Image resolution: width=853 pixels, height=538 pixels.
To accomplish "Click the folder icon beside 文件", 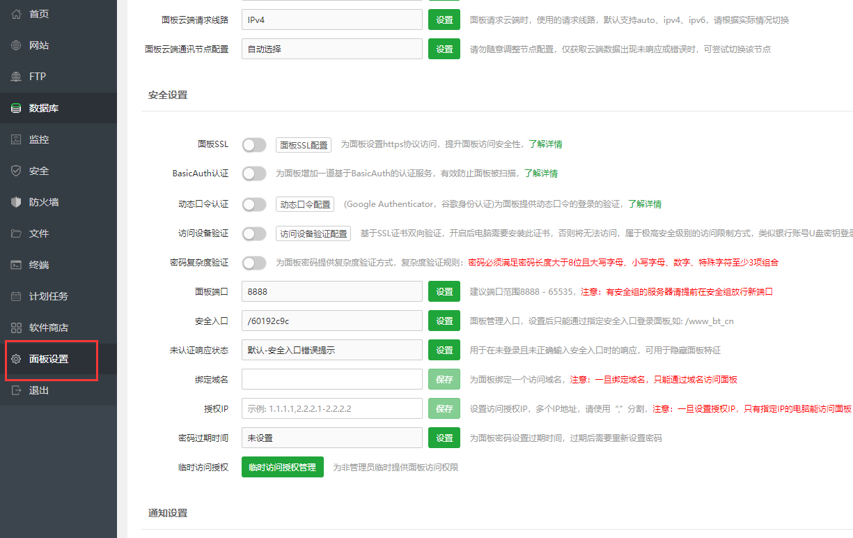I will click(16, 233).
